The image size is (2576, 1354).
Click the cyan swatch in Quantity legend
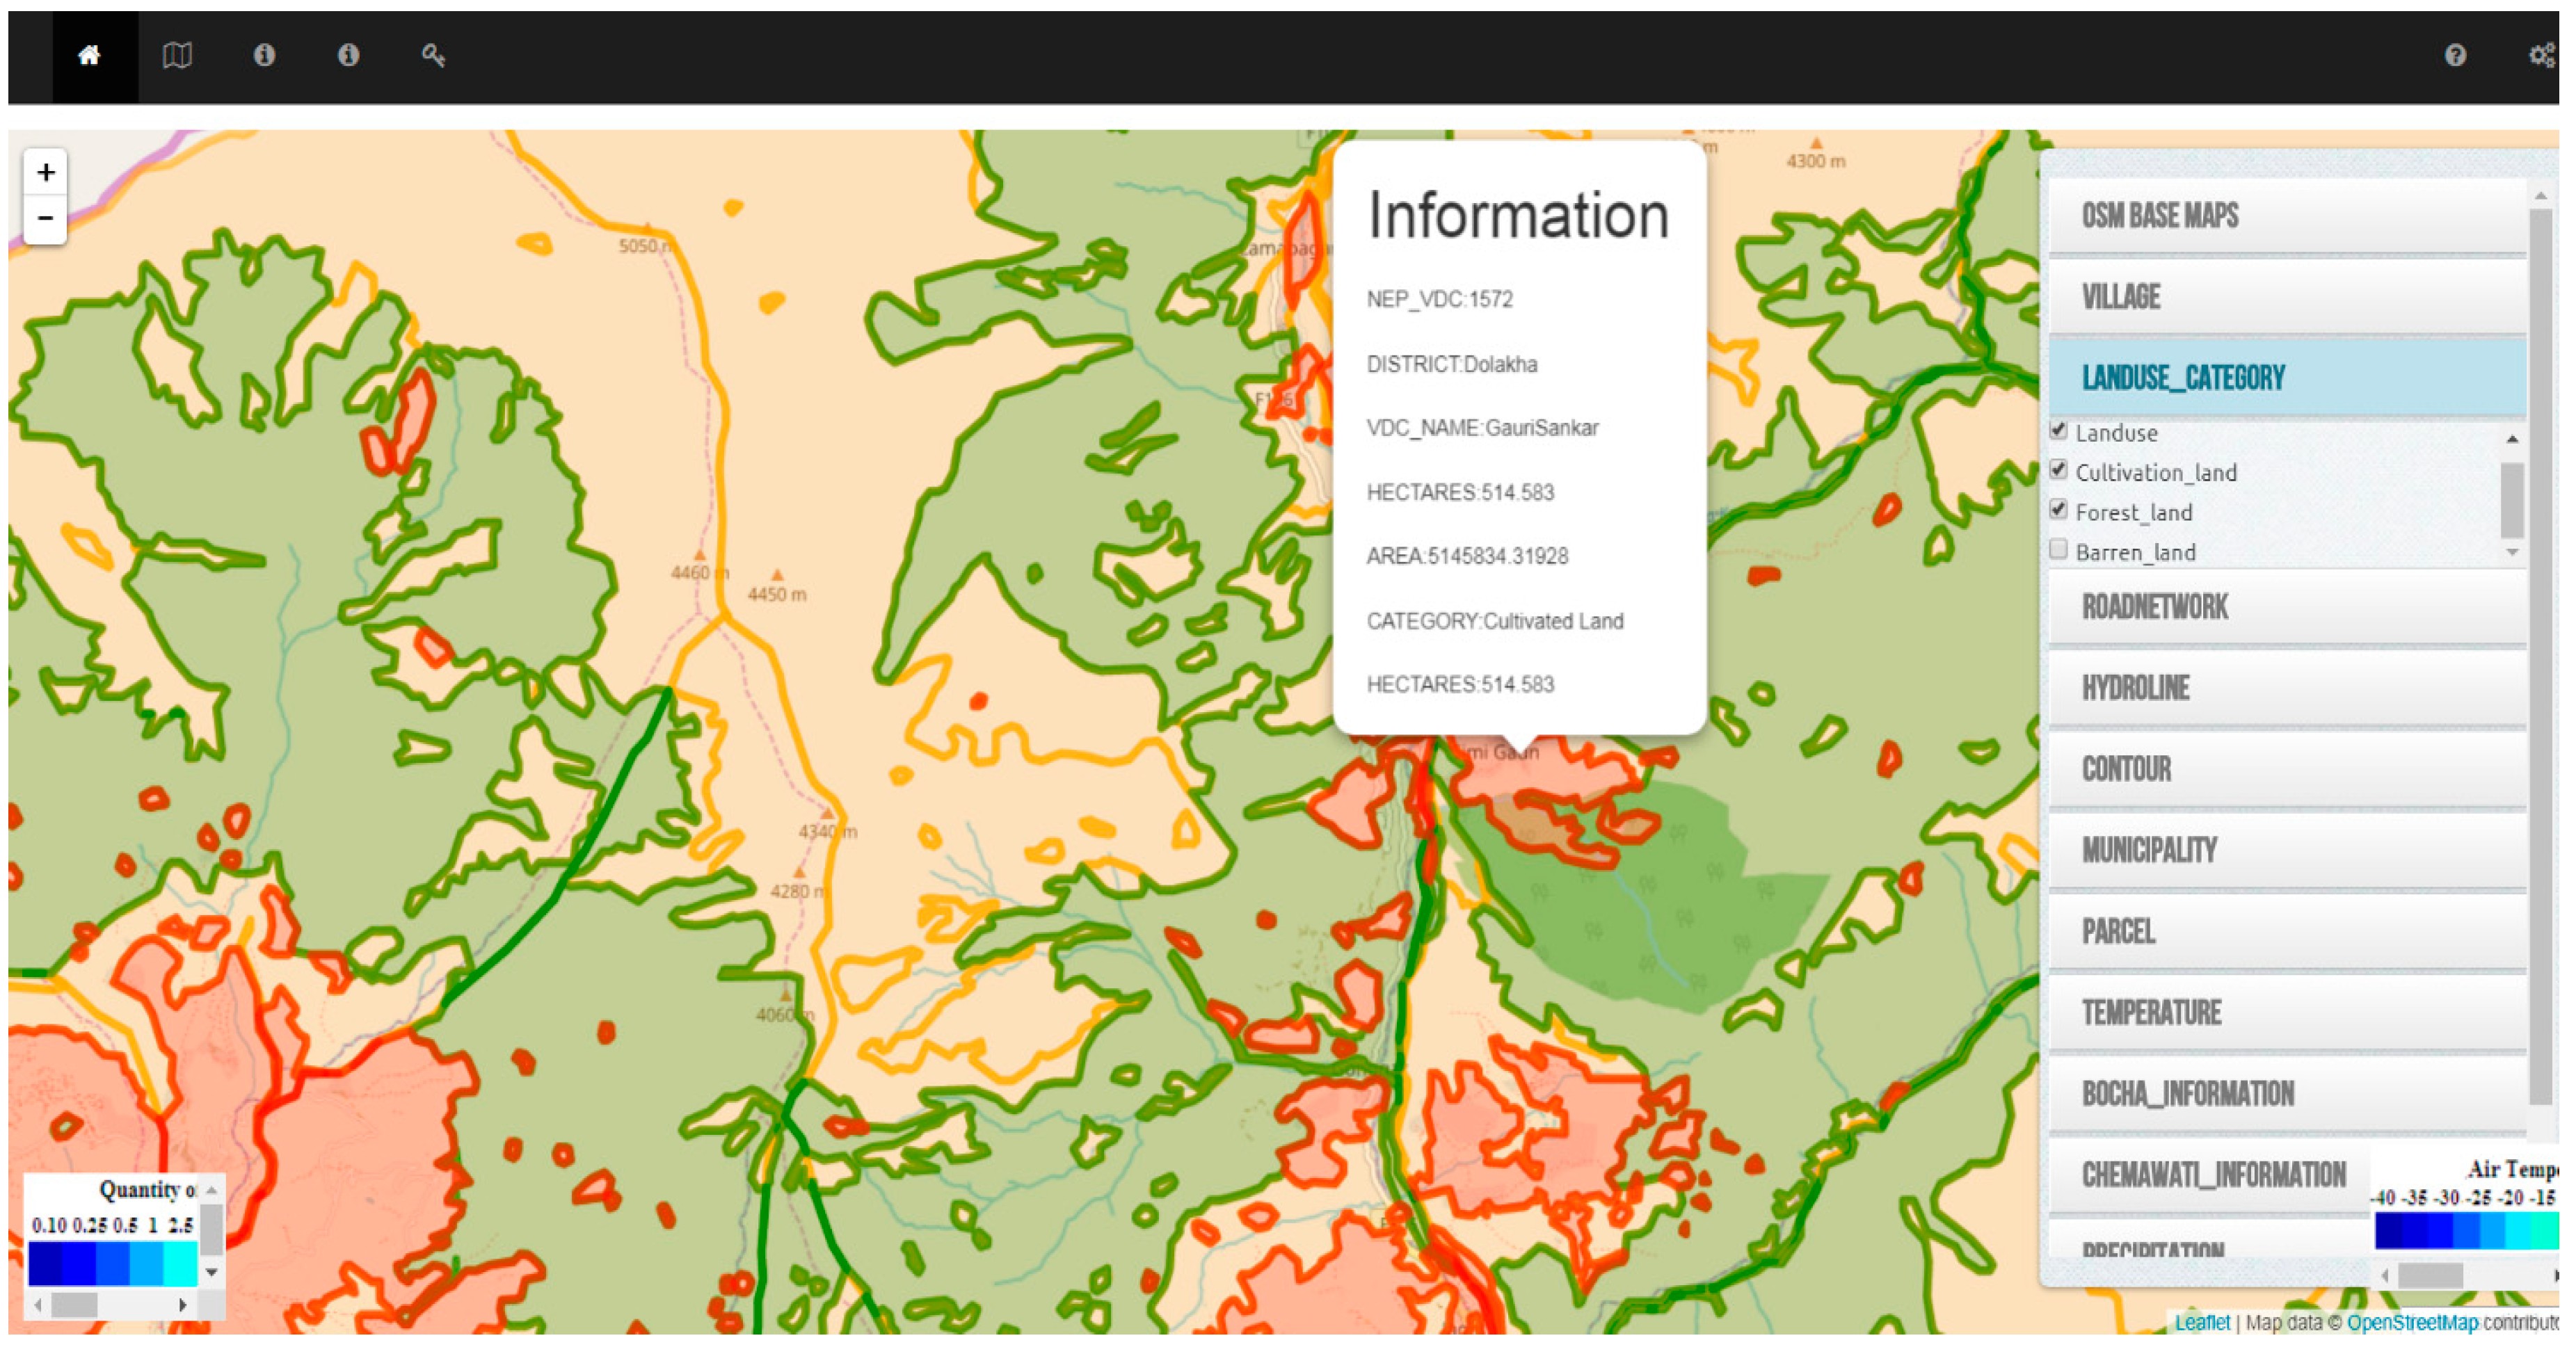180,1263
